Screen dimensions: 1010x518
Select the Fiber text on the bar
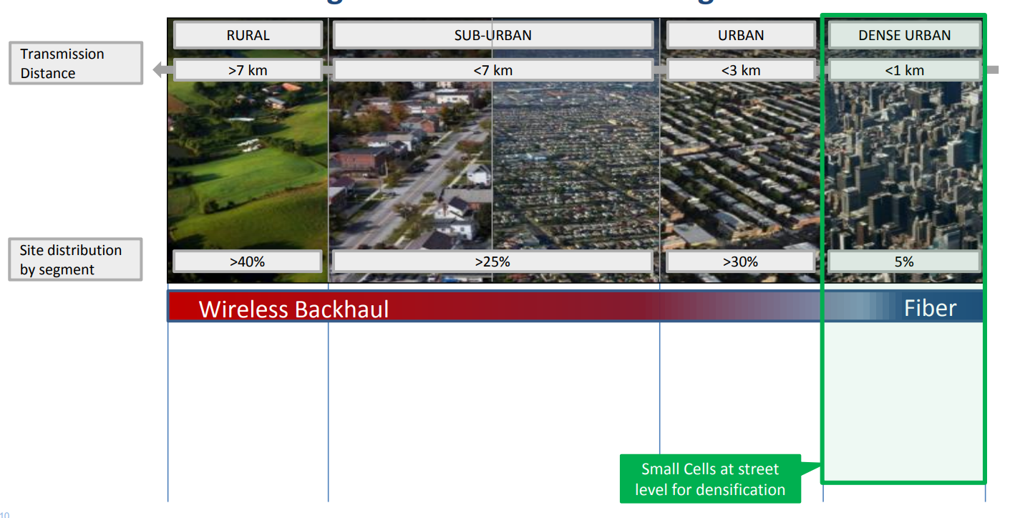930,308
